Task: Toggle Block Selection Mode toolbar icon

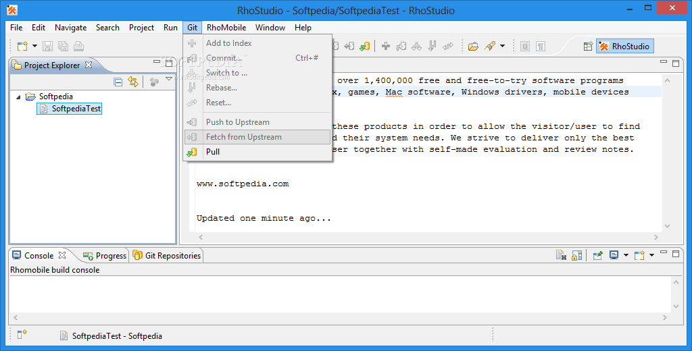Action: 524,46
